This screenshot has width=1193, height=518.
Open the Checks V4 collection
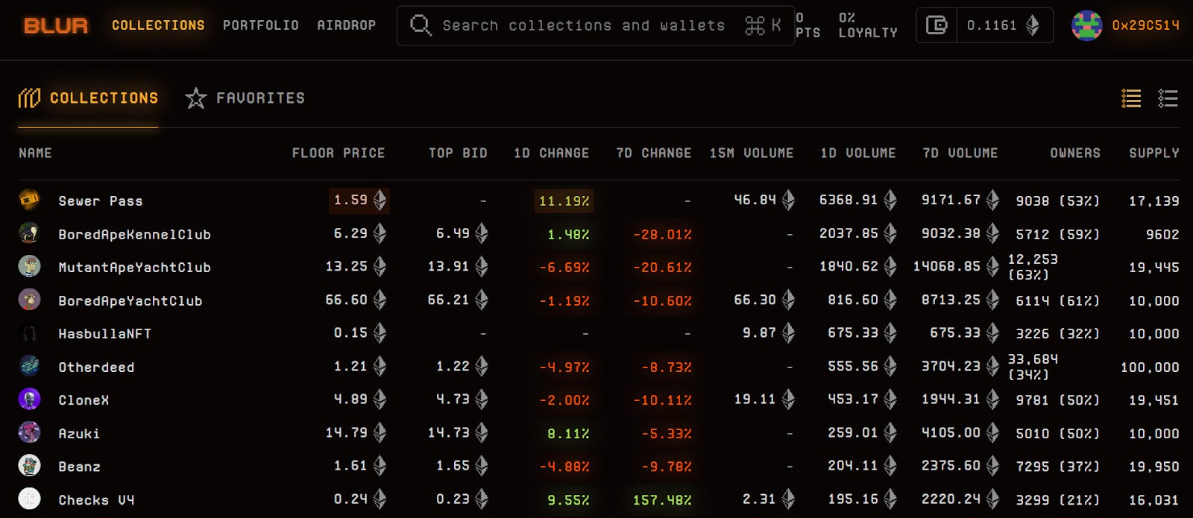pyautogui.click(x=96, y=500)
